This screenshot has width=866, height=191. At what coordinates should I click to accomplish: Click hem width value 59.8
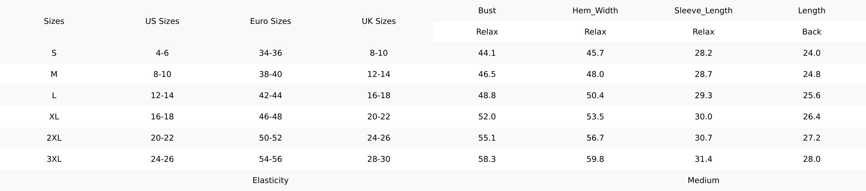point(595,159)
